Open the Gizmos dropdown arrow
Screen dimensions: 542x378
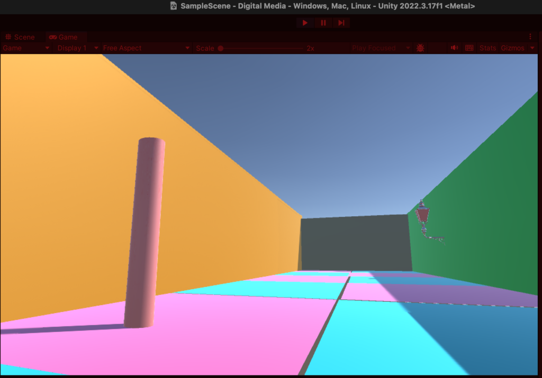pos(532,48)
